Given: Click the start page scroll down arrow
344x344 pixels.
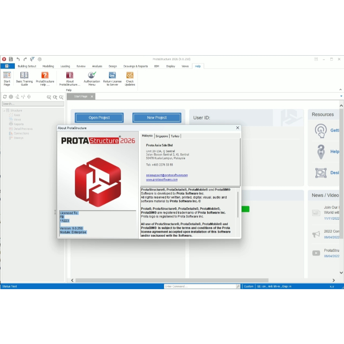Looking at the screenshot, I should (341, 273).
